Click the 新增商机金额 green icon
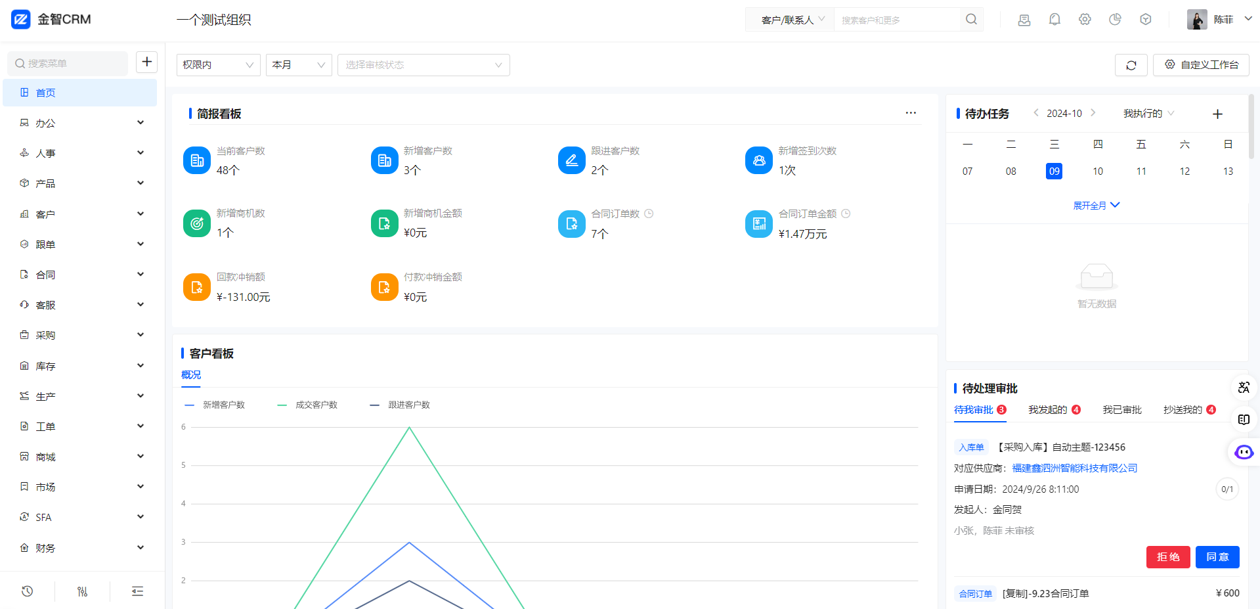 tap(385, 223)
